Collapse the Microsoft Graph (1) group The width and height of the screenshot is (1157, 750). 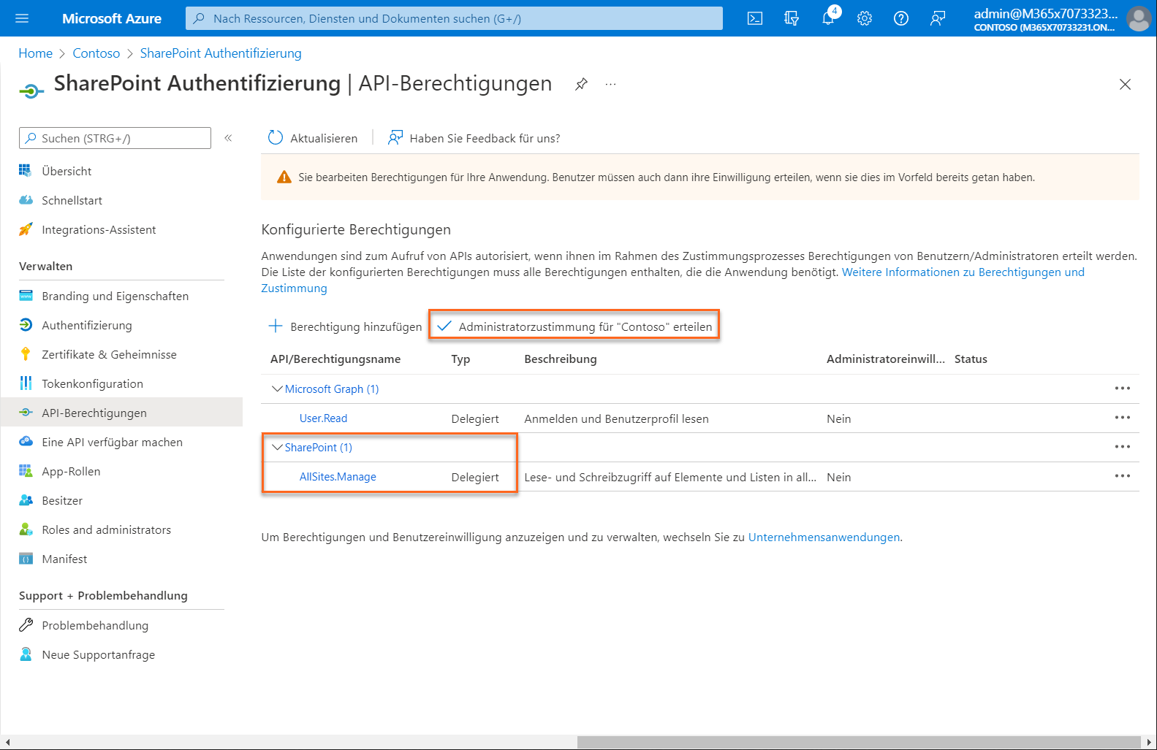[277, 389]
